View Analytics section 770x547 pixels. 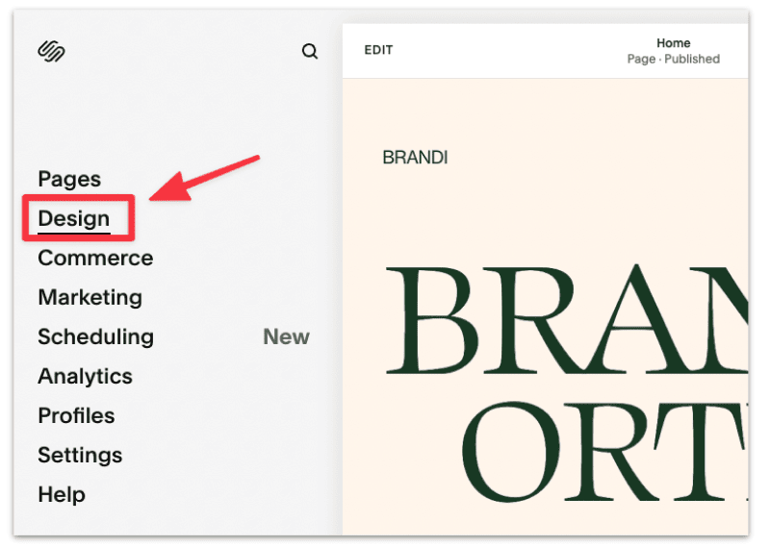pos(85,376)
